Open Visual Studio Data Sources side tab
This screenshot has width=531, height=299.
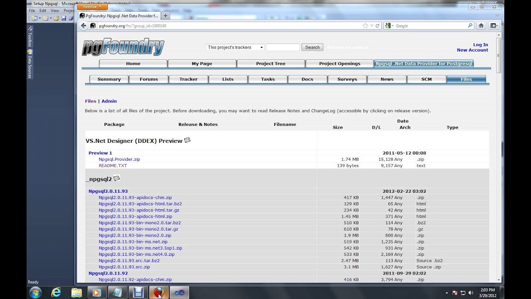tap(29, 65)
